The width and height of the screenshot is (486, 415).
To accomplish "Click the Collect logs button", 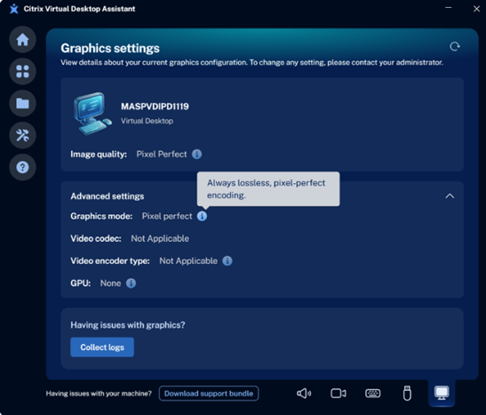I will pyautogui.click(x=102, y=347).
